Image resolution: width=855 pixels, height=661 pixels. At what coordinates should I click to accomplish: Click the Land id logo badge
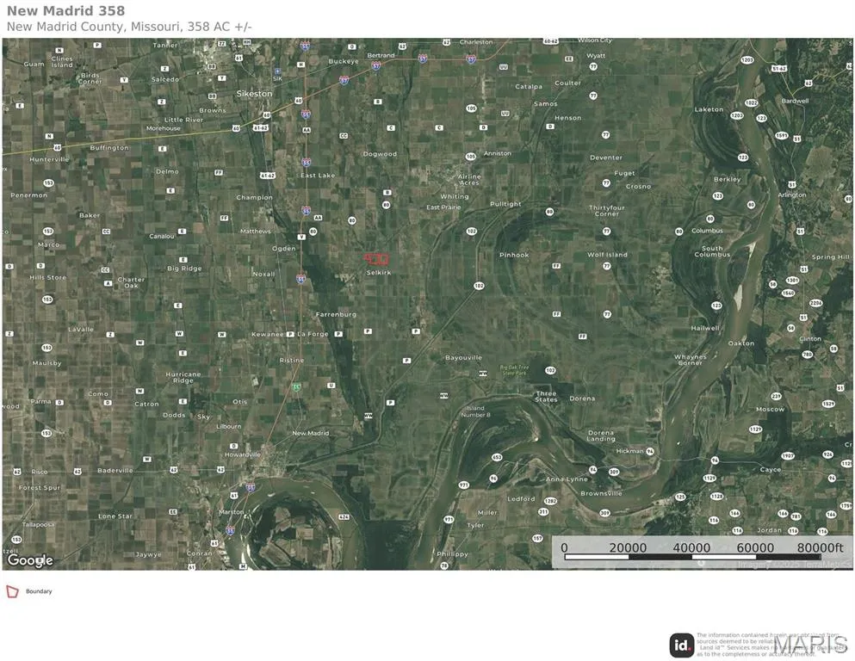click(681, 645)
